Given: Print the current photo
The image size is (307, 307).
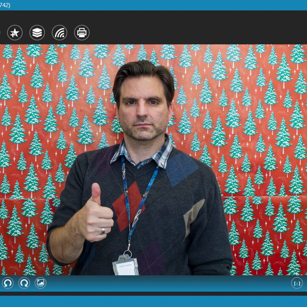Looking at the screenshot, I should [x=82, y=33].
